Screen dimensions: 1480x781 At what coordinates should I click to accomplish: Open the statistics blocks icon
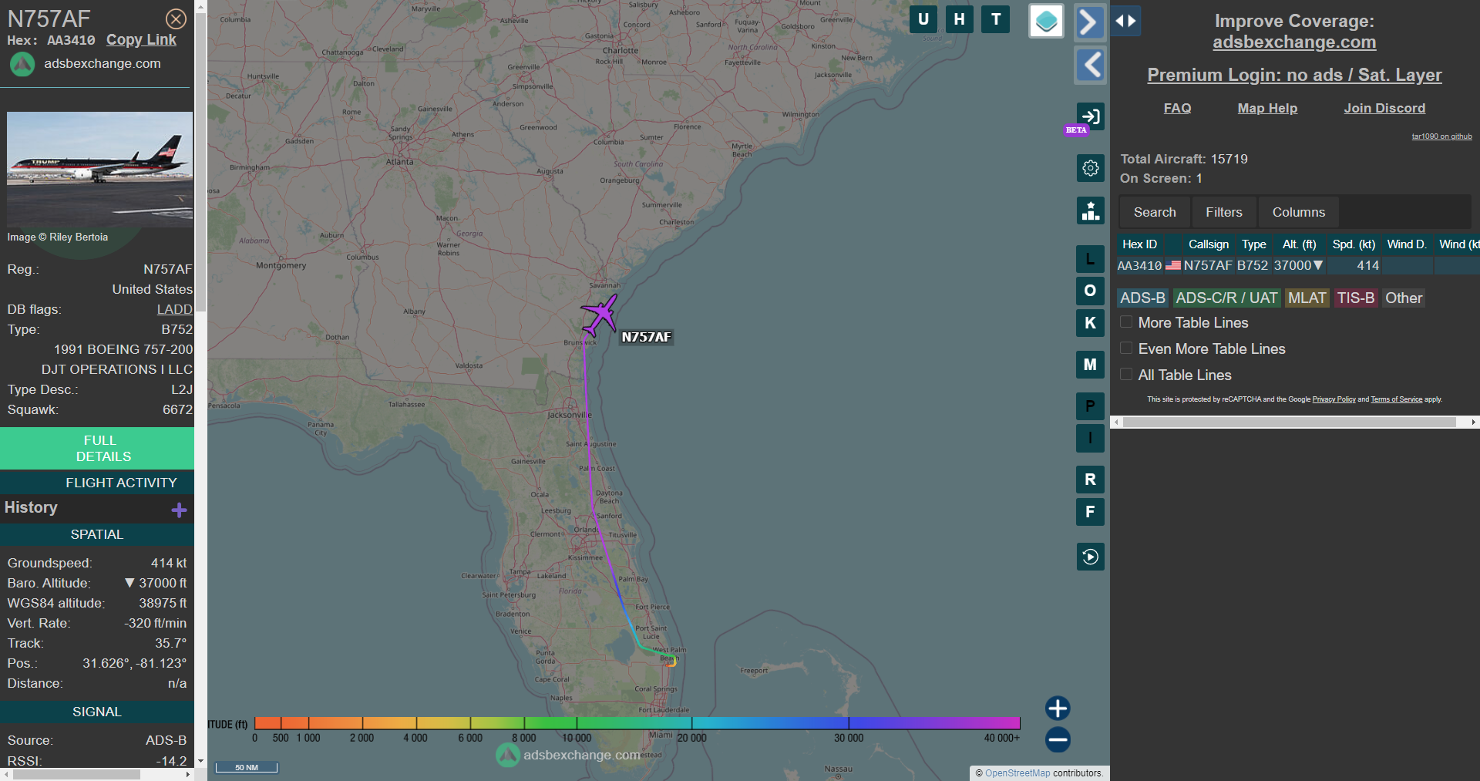[1090, 210]
